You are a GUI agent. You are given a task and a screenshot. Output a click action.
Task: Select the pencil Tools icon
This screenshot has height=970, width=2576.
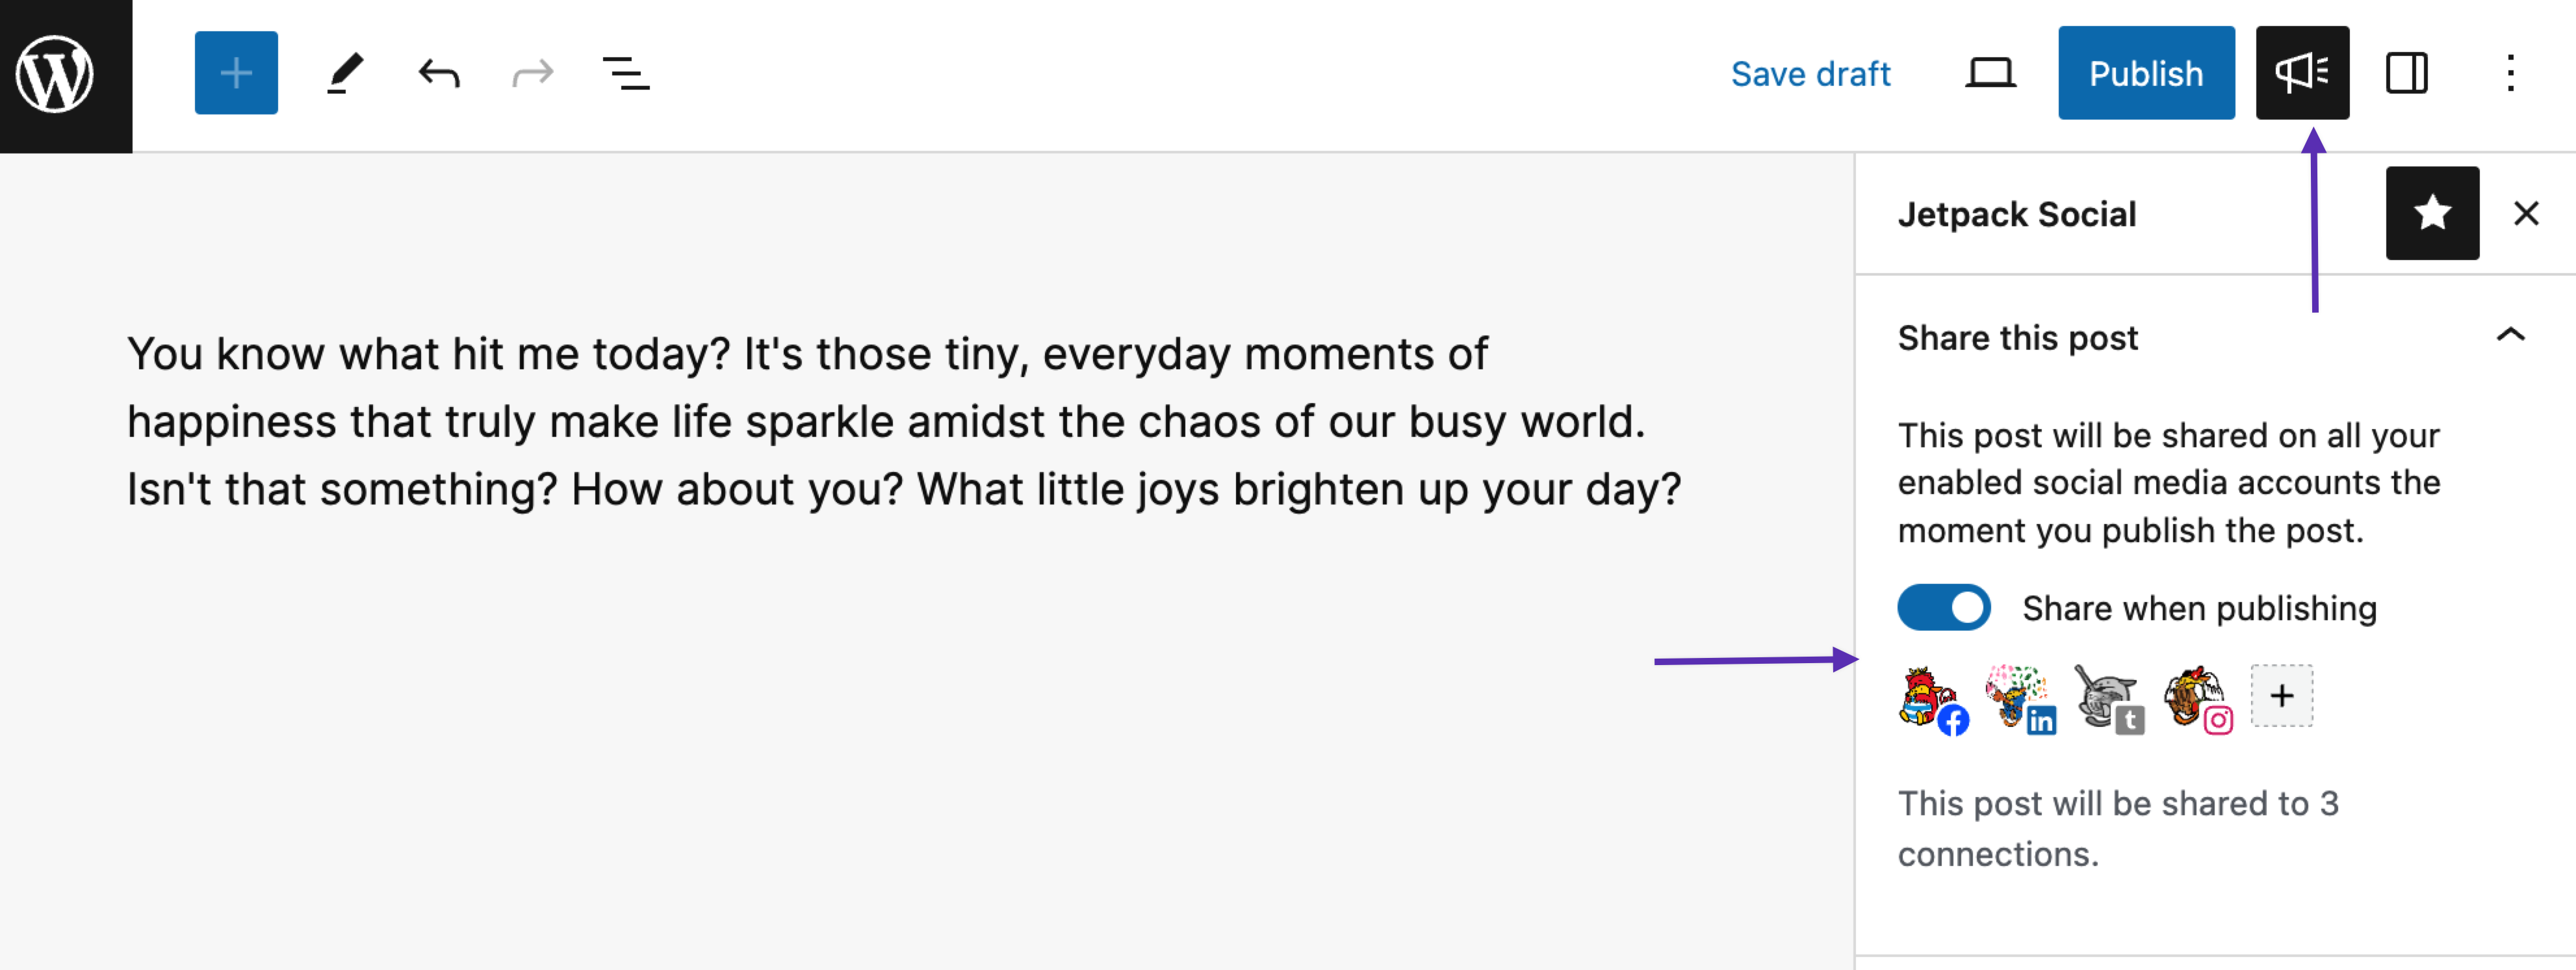coord(345,73)
